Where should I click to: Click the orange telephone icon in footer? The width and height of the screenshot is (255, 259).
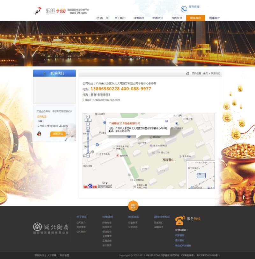click(180, 220)
